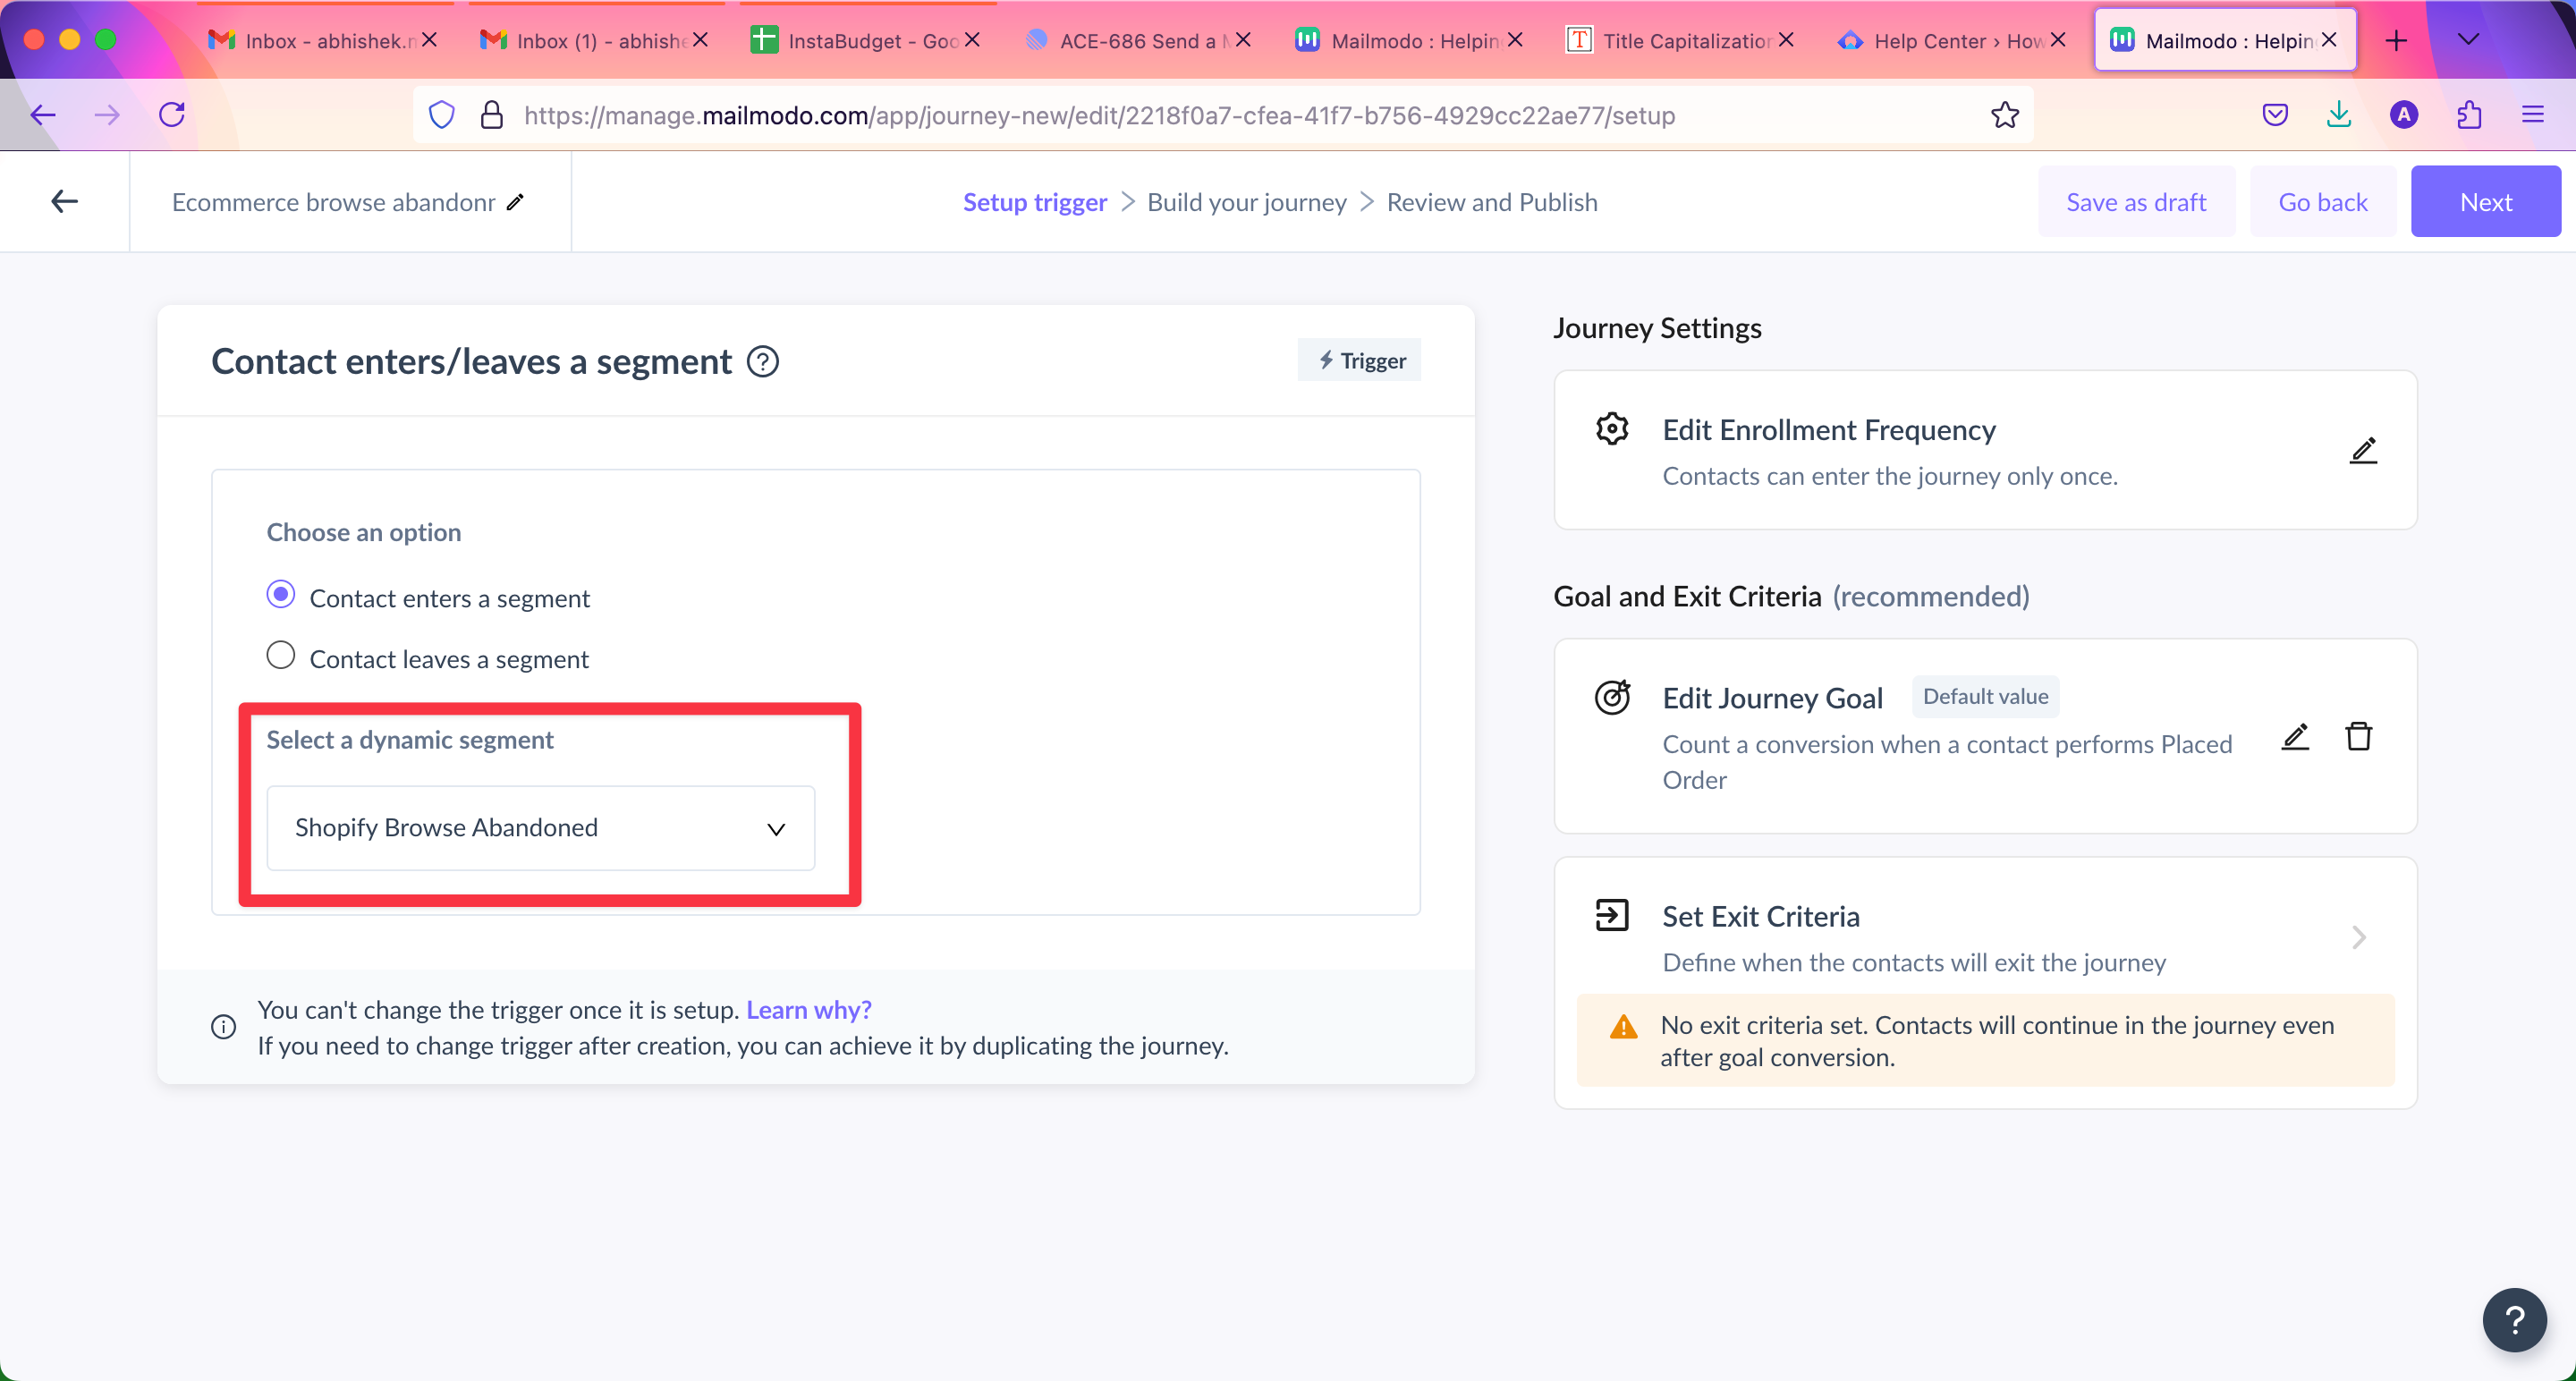This screenshot has width=2576, height=1381.
Task: Open a new browser tab
Action: click(x=2396, y=40)
